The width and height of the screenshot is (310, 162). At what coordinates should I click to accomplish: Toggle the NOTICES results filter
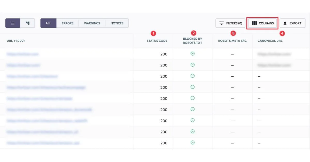coord(117,23)
